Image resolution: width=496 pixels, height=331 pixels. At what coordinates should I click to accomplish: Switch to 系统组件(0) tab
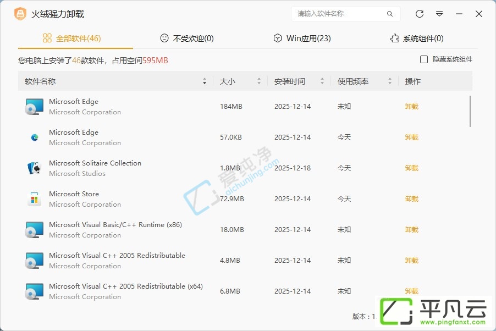pyautogui.click(x=417, y=38)
